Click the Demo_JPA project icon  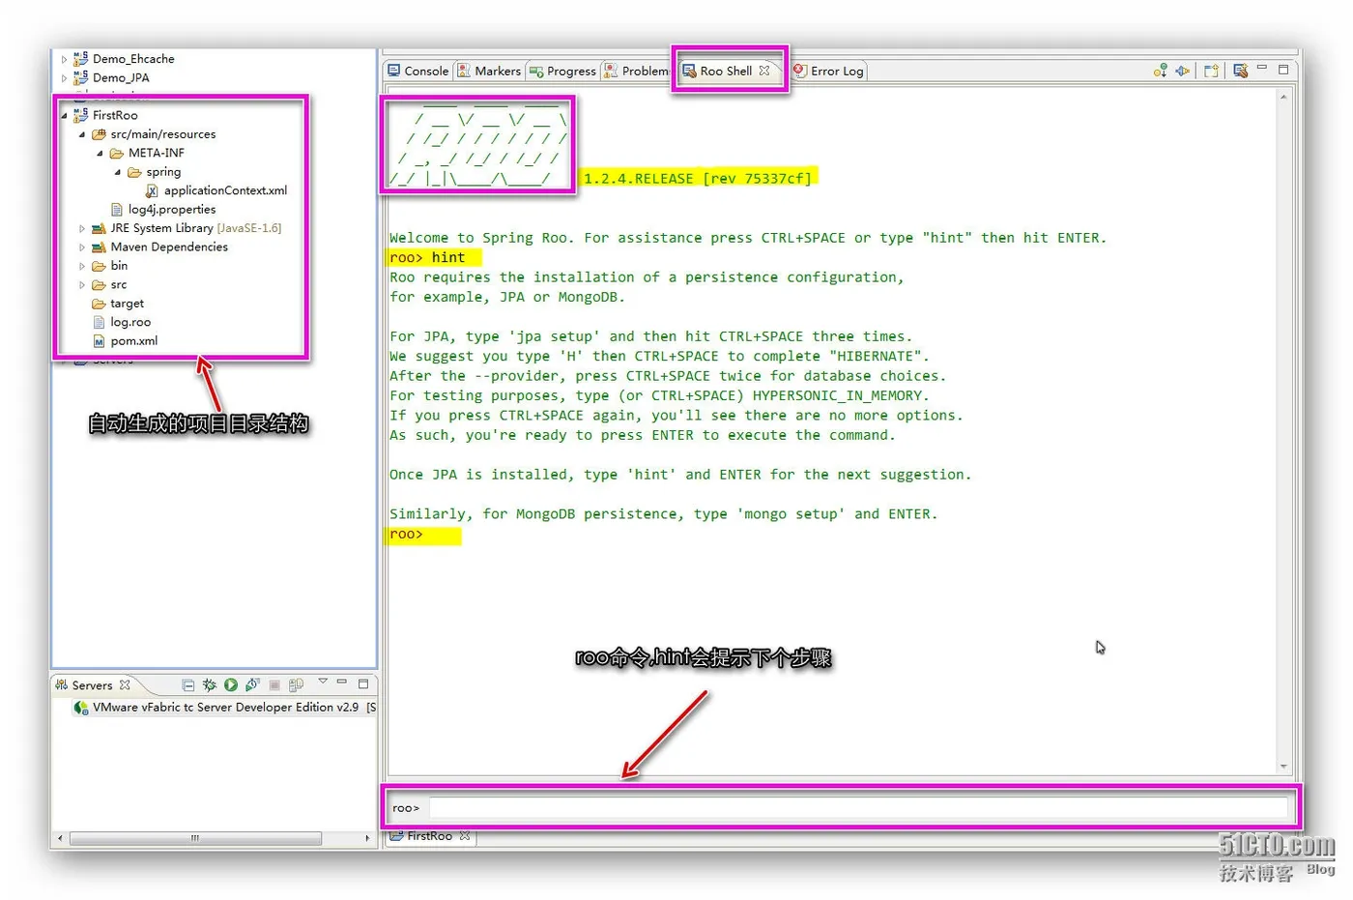coord(81,78)
